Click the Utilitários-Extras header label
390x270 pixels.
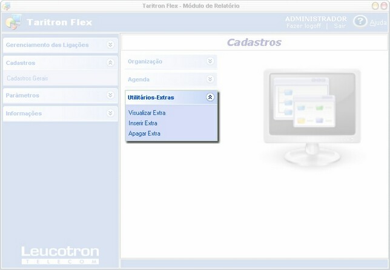(151, 98)
